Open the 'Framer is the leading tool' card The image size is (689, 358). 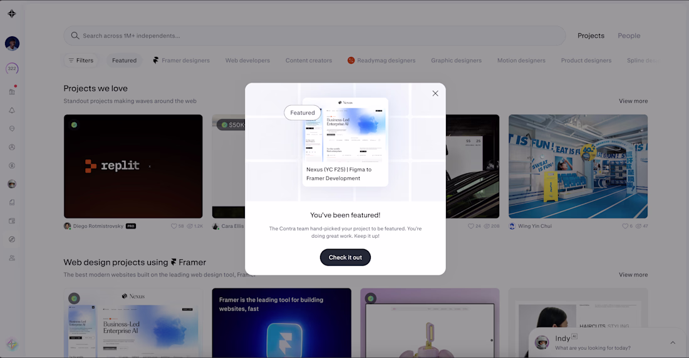pyautogui.click(x=282, y=323)
